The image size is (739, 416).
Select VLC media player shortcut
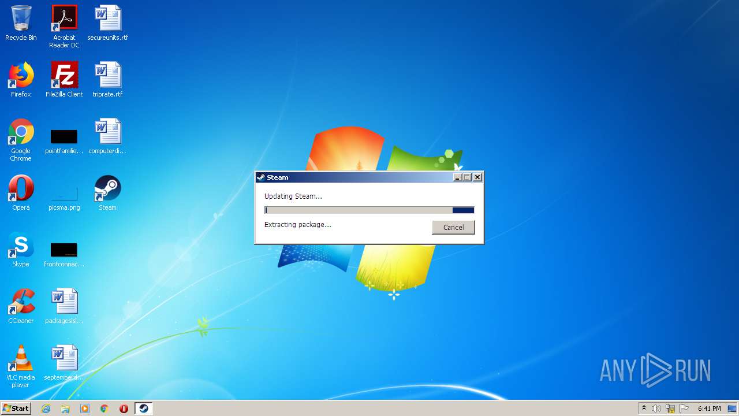tap(21, 366)
